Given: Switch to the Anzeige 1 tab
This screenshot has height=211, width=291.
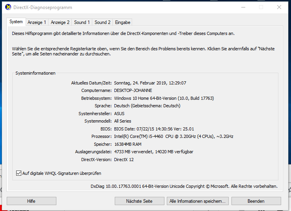Looking at the screenshot, I should [37, 22].
